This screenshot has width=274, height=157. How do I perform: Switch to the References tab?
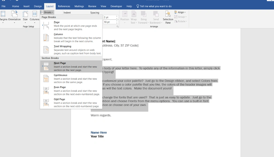pos(64,6)
